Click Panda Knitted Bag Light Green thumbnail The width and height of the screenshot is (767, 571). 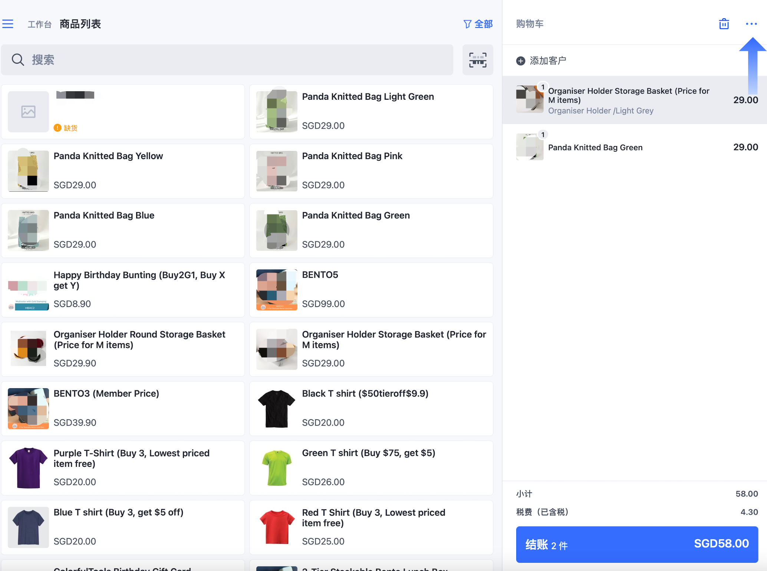pos(277,112)
